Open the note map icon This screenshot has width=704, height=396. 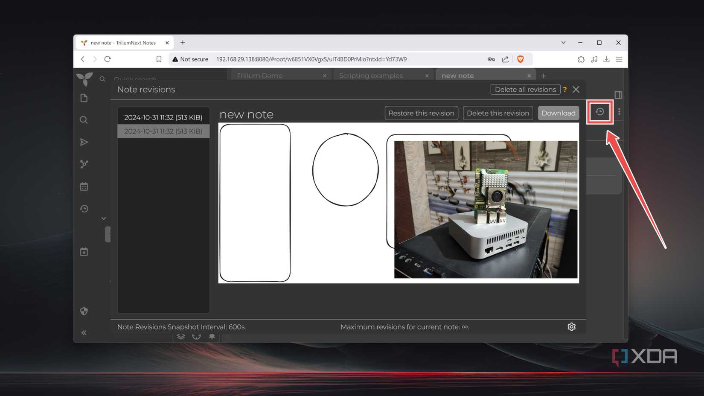point(84,164)
